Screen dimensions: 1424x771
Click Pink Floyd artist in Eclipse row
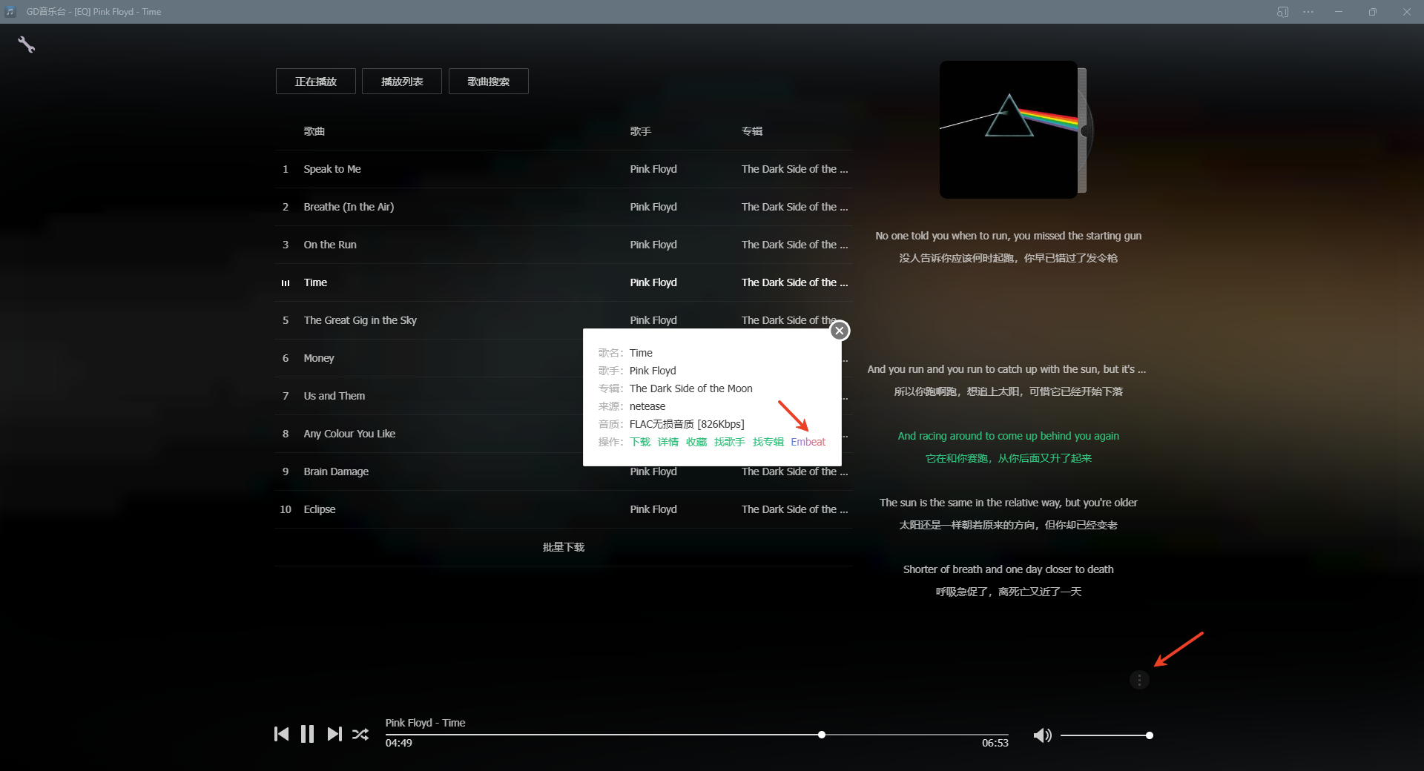[x=653, y=509]
